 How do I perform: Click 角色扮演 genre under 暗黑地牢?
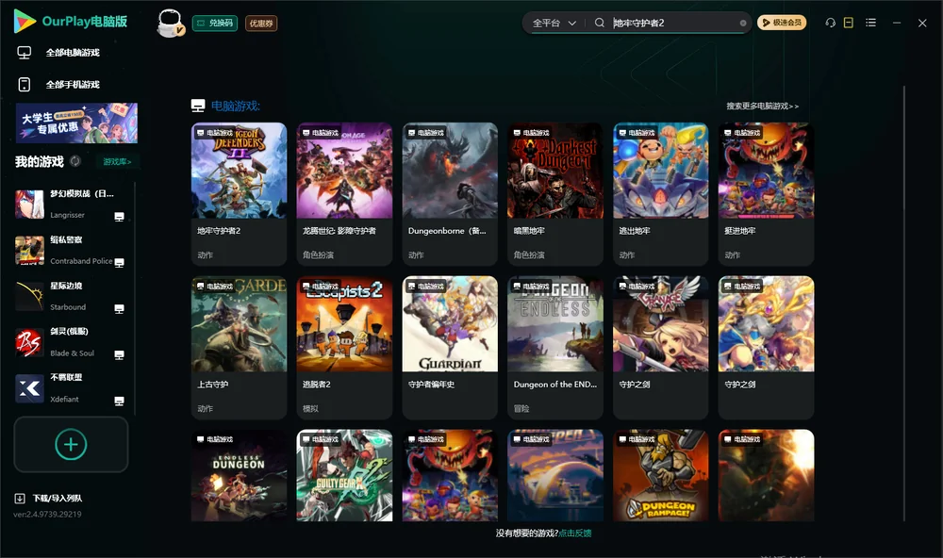(529, 254)
